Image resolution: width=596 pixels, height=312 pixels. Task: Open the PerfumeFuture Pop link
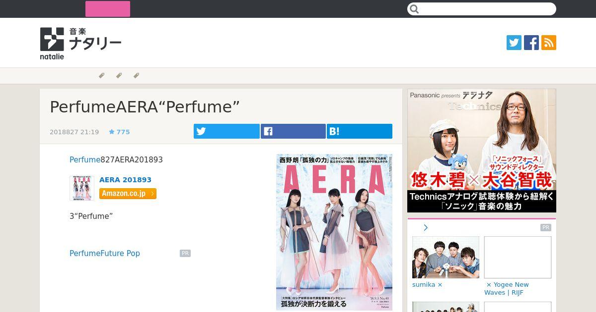105,254
